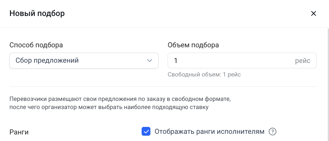
Task: Click the blue checkmark icon beside ranks option
Action: 146,132
